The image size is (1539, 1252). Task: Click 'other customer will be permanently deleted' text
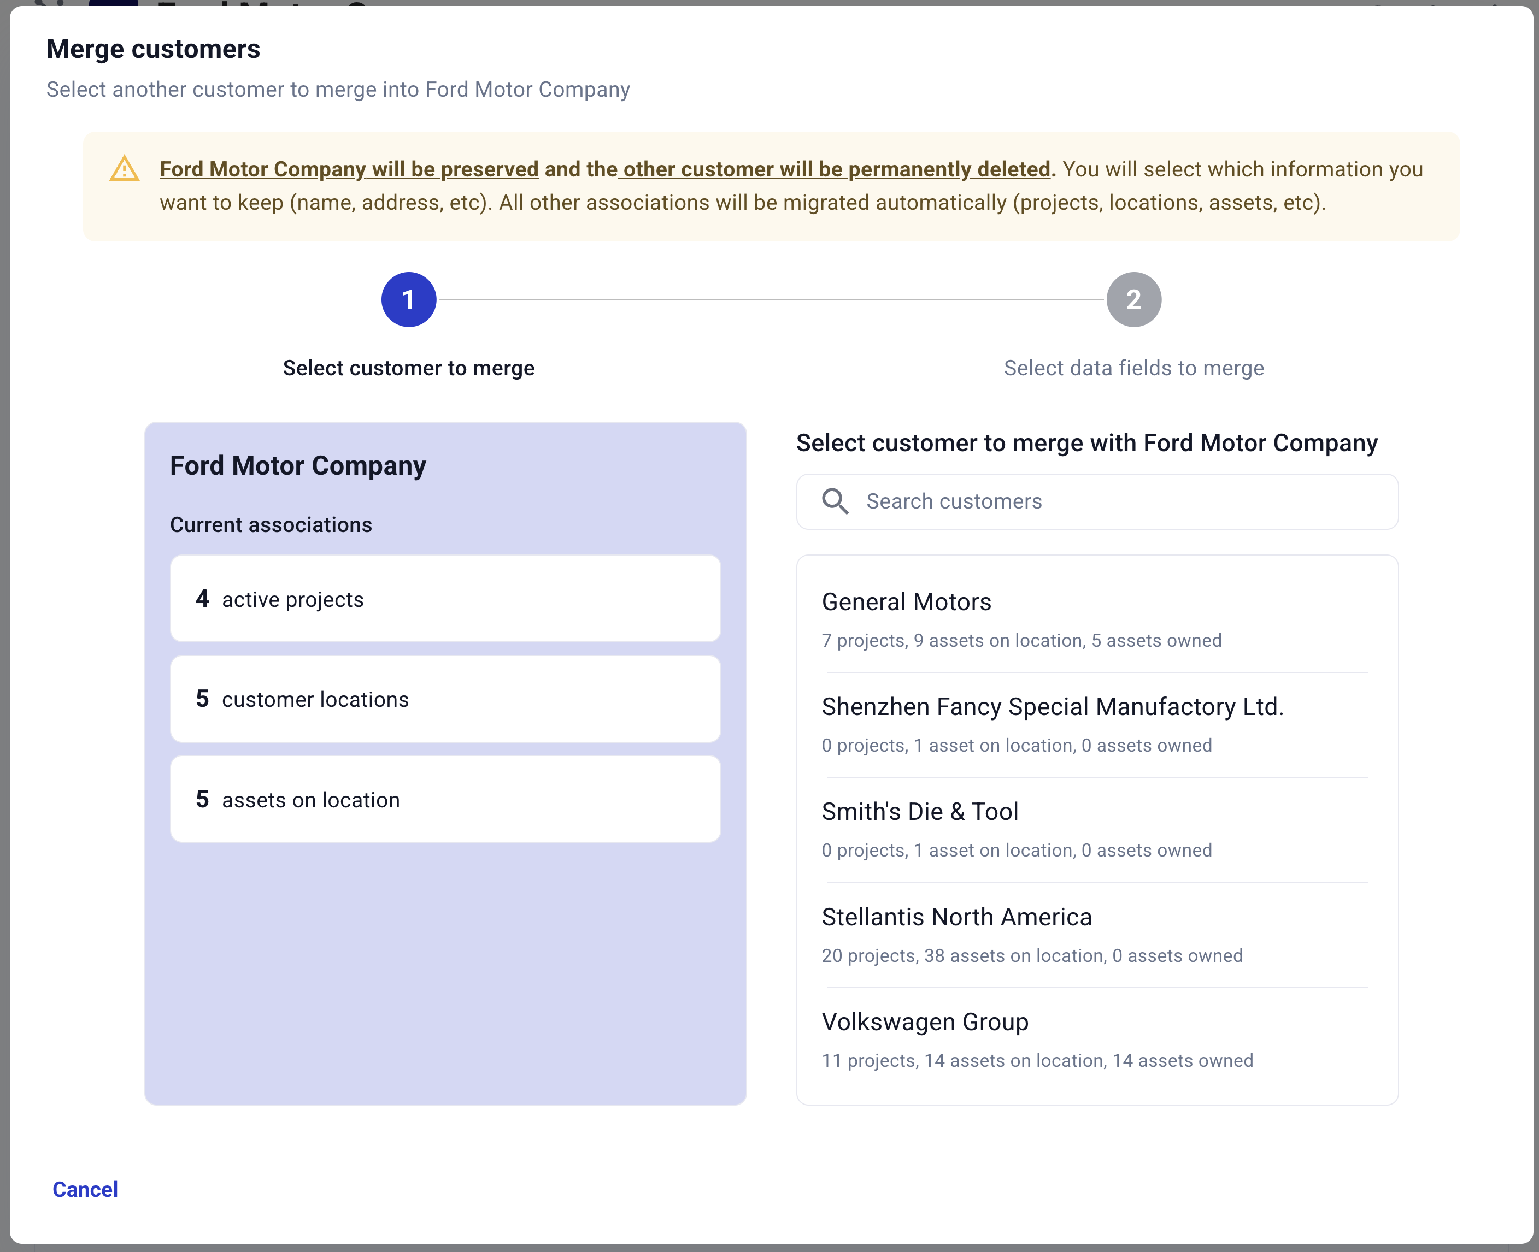tap(837, 169)
